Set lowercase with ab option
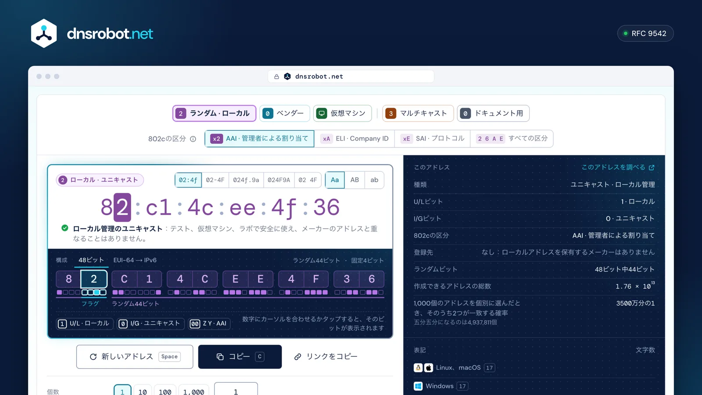The image size is (702, 395). [374, 180]
